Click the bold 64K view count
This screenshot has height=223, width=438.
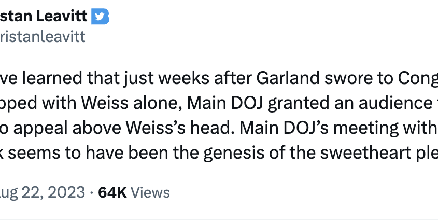(x=112, y=192)
